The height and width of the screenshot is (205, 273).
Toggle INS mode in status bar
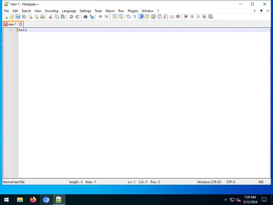[x=261, y=182]
